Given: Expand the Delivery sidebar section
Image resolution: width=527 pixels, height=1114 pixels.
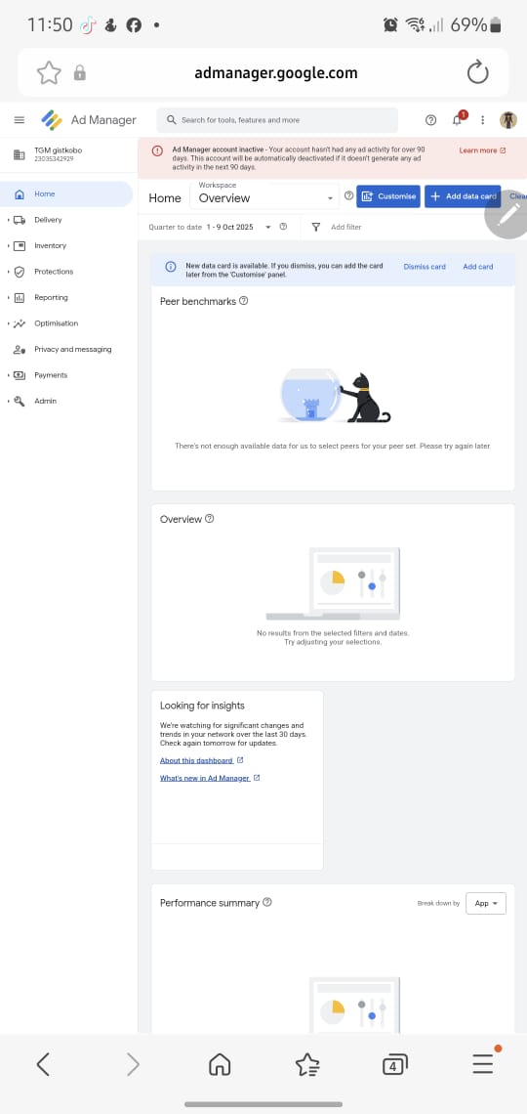Looking at the screenshot, I should point(48,220).
